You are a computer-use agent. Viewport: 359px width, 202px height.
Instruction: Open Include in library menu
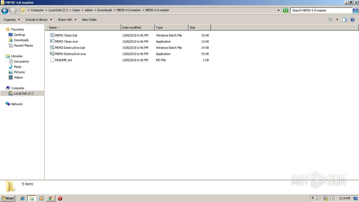(39, 20)
